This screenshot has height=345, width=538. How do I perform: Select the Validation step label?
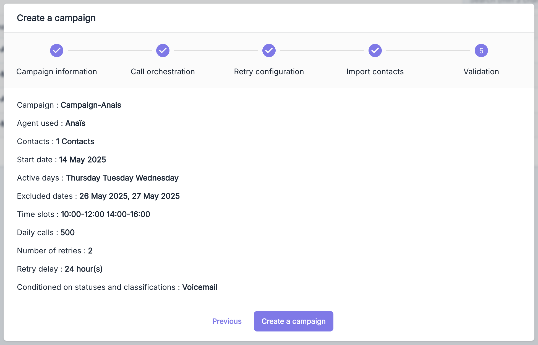(481, 71)
